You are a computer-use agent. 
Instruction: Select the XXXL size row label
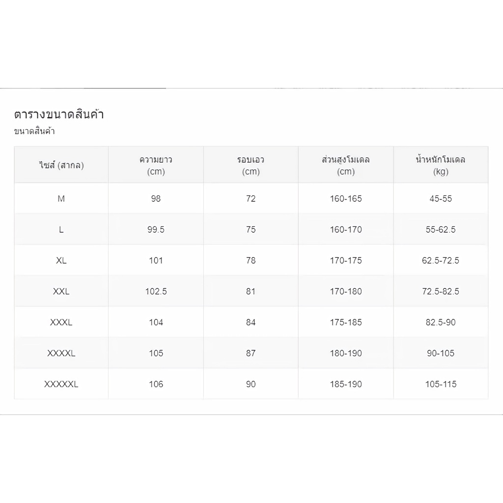(x=61, y=322)
